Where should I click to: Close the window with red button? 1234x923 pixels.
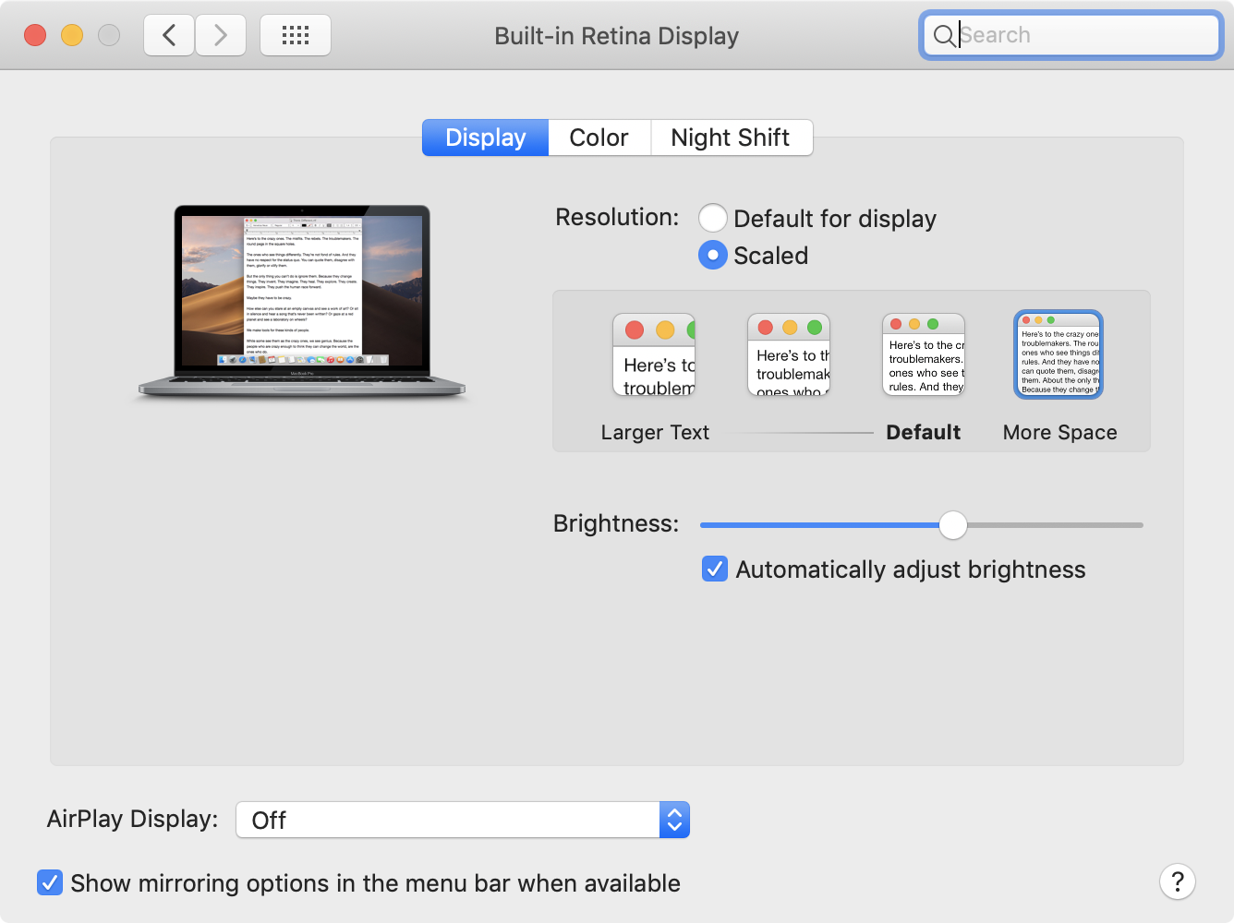(x=35, y=35)
